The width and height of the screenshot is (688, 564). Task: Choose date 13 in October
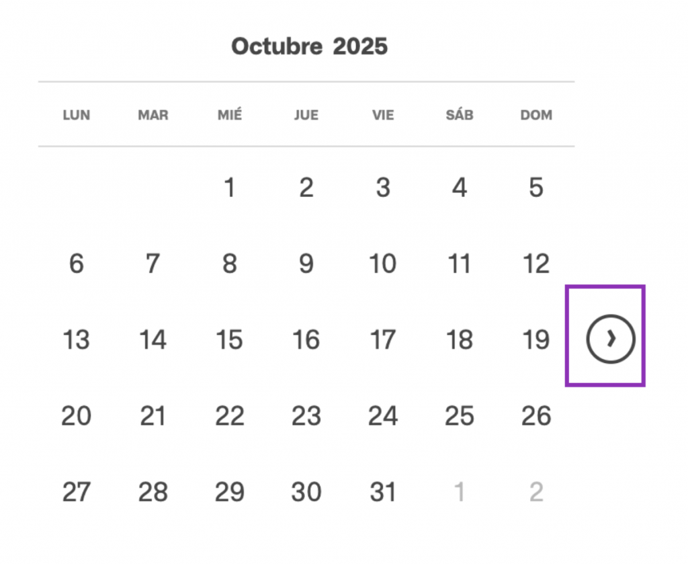(x=76, y=340)
